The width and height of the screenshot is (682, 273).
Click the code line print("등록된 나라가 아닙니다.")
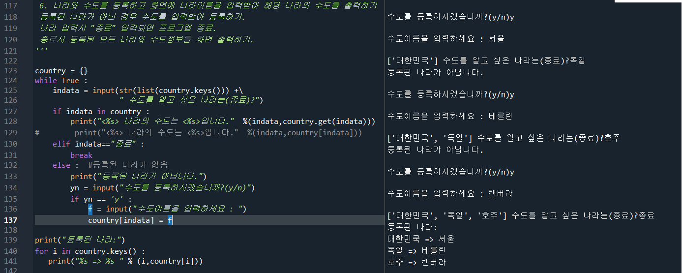[138, 176]
